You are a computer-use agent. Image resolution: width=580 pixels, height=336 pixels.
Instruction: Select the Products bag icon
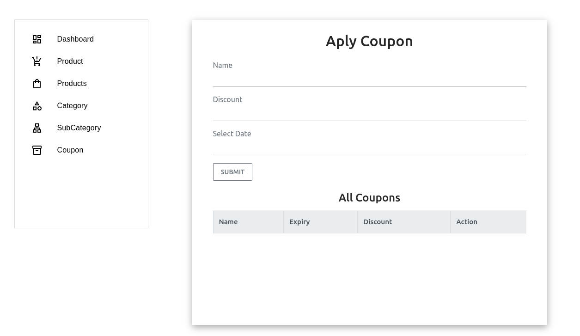pos(37,84)
